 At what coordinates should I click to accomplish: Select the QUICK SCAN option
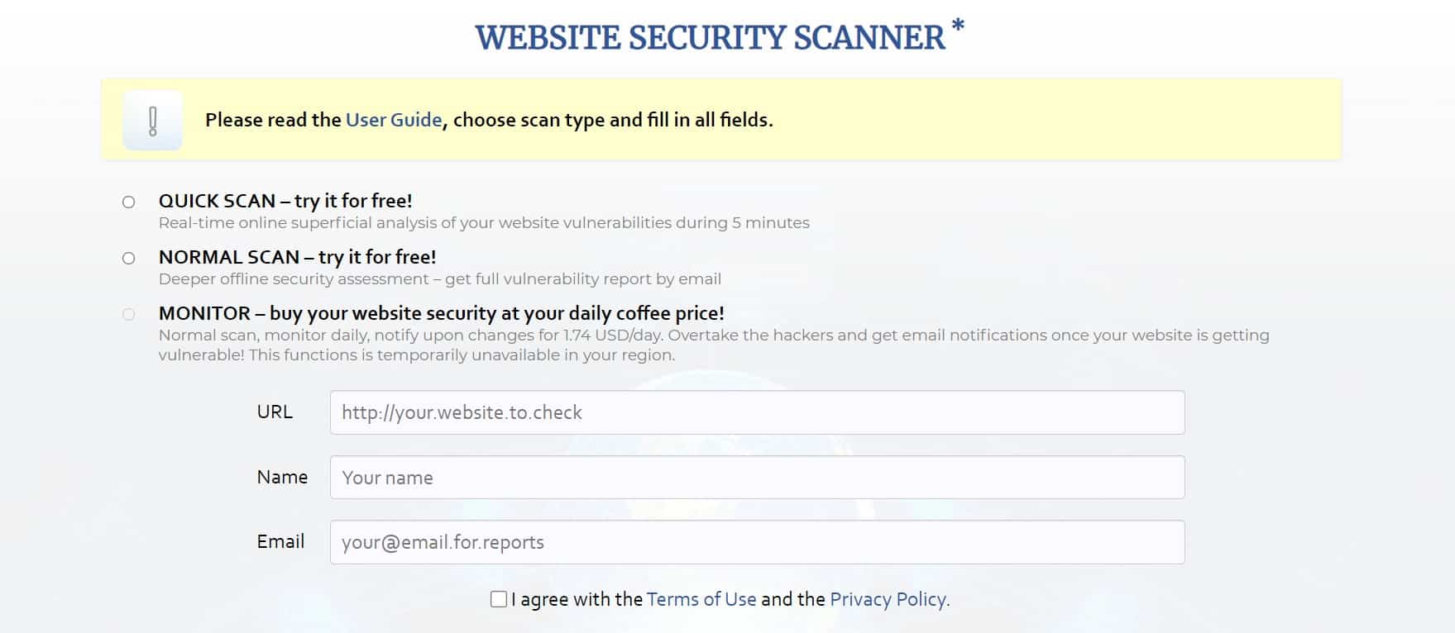coord(128,201)
